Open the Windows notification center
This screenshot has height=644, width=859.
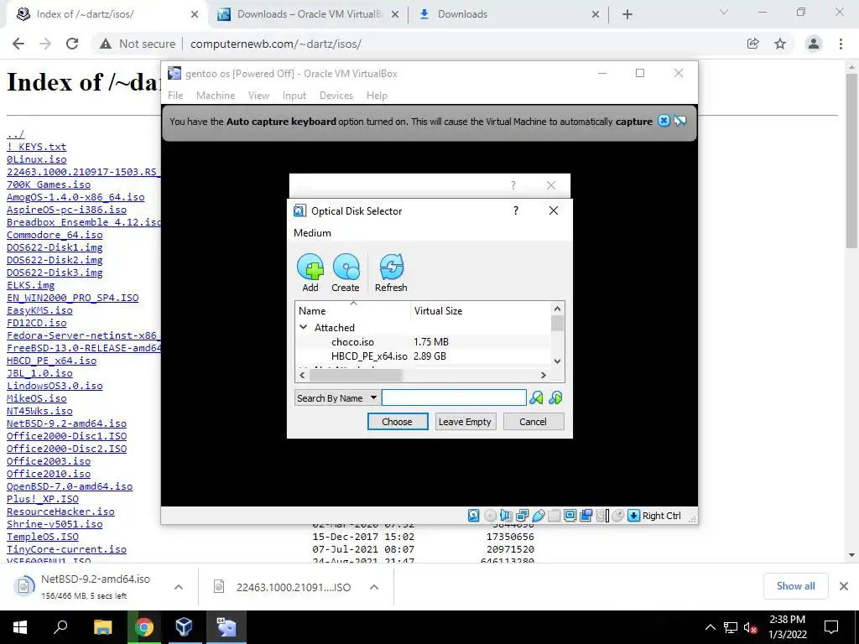pos(831,627)
